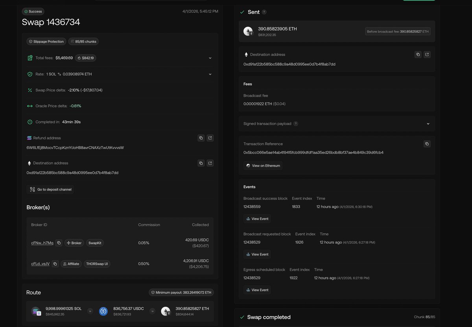Click the Swap 1436734 title
The height and width of the screenshot is (327, 472).
51,22
